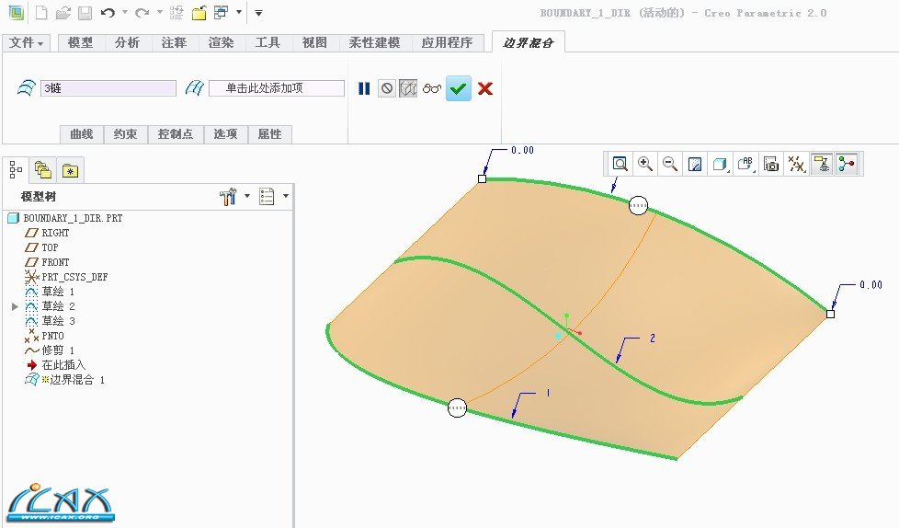Click the Zoom Out magnifier icon
Viewport: 899px width, 528px height.
[670, 164]
